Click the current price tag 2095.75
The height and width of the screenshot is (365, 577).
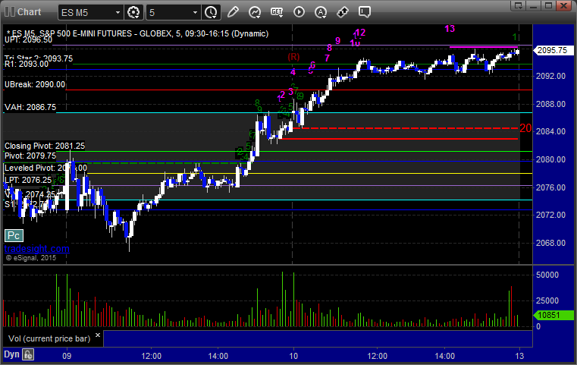pyautogui.click(x=553, y=50)
